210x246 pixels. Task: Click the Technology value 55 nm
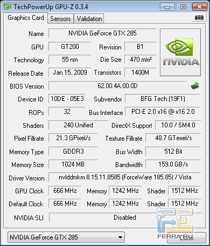click(70, 60)
